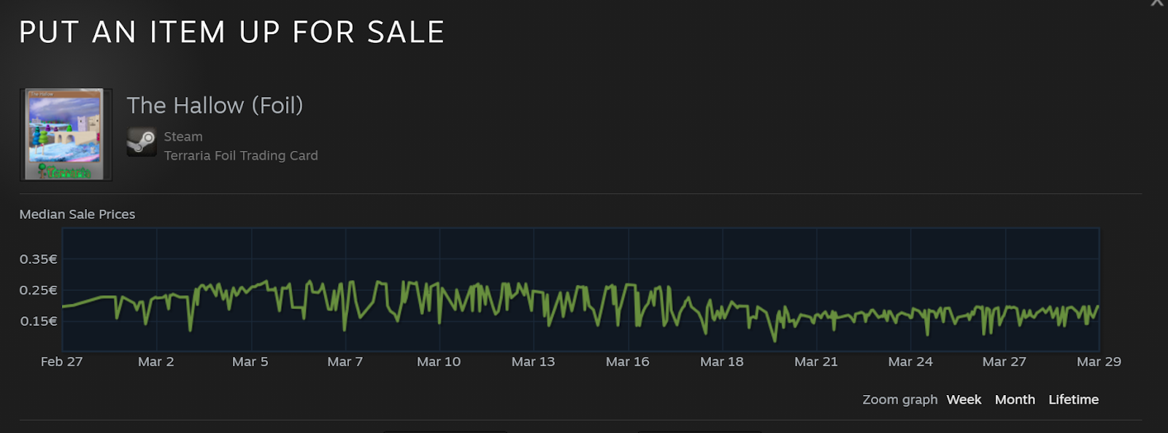Image resolution: width=1168 pixels, height=433 pixels.
Task: Click the Mar 16 date label
Action: coord(628,362)
